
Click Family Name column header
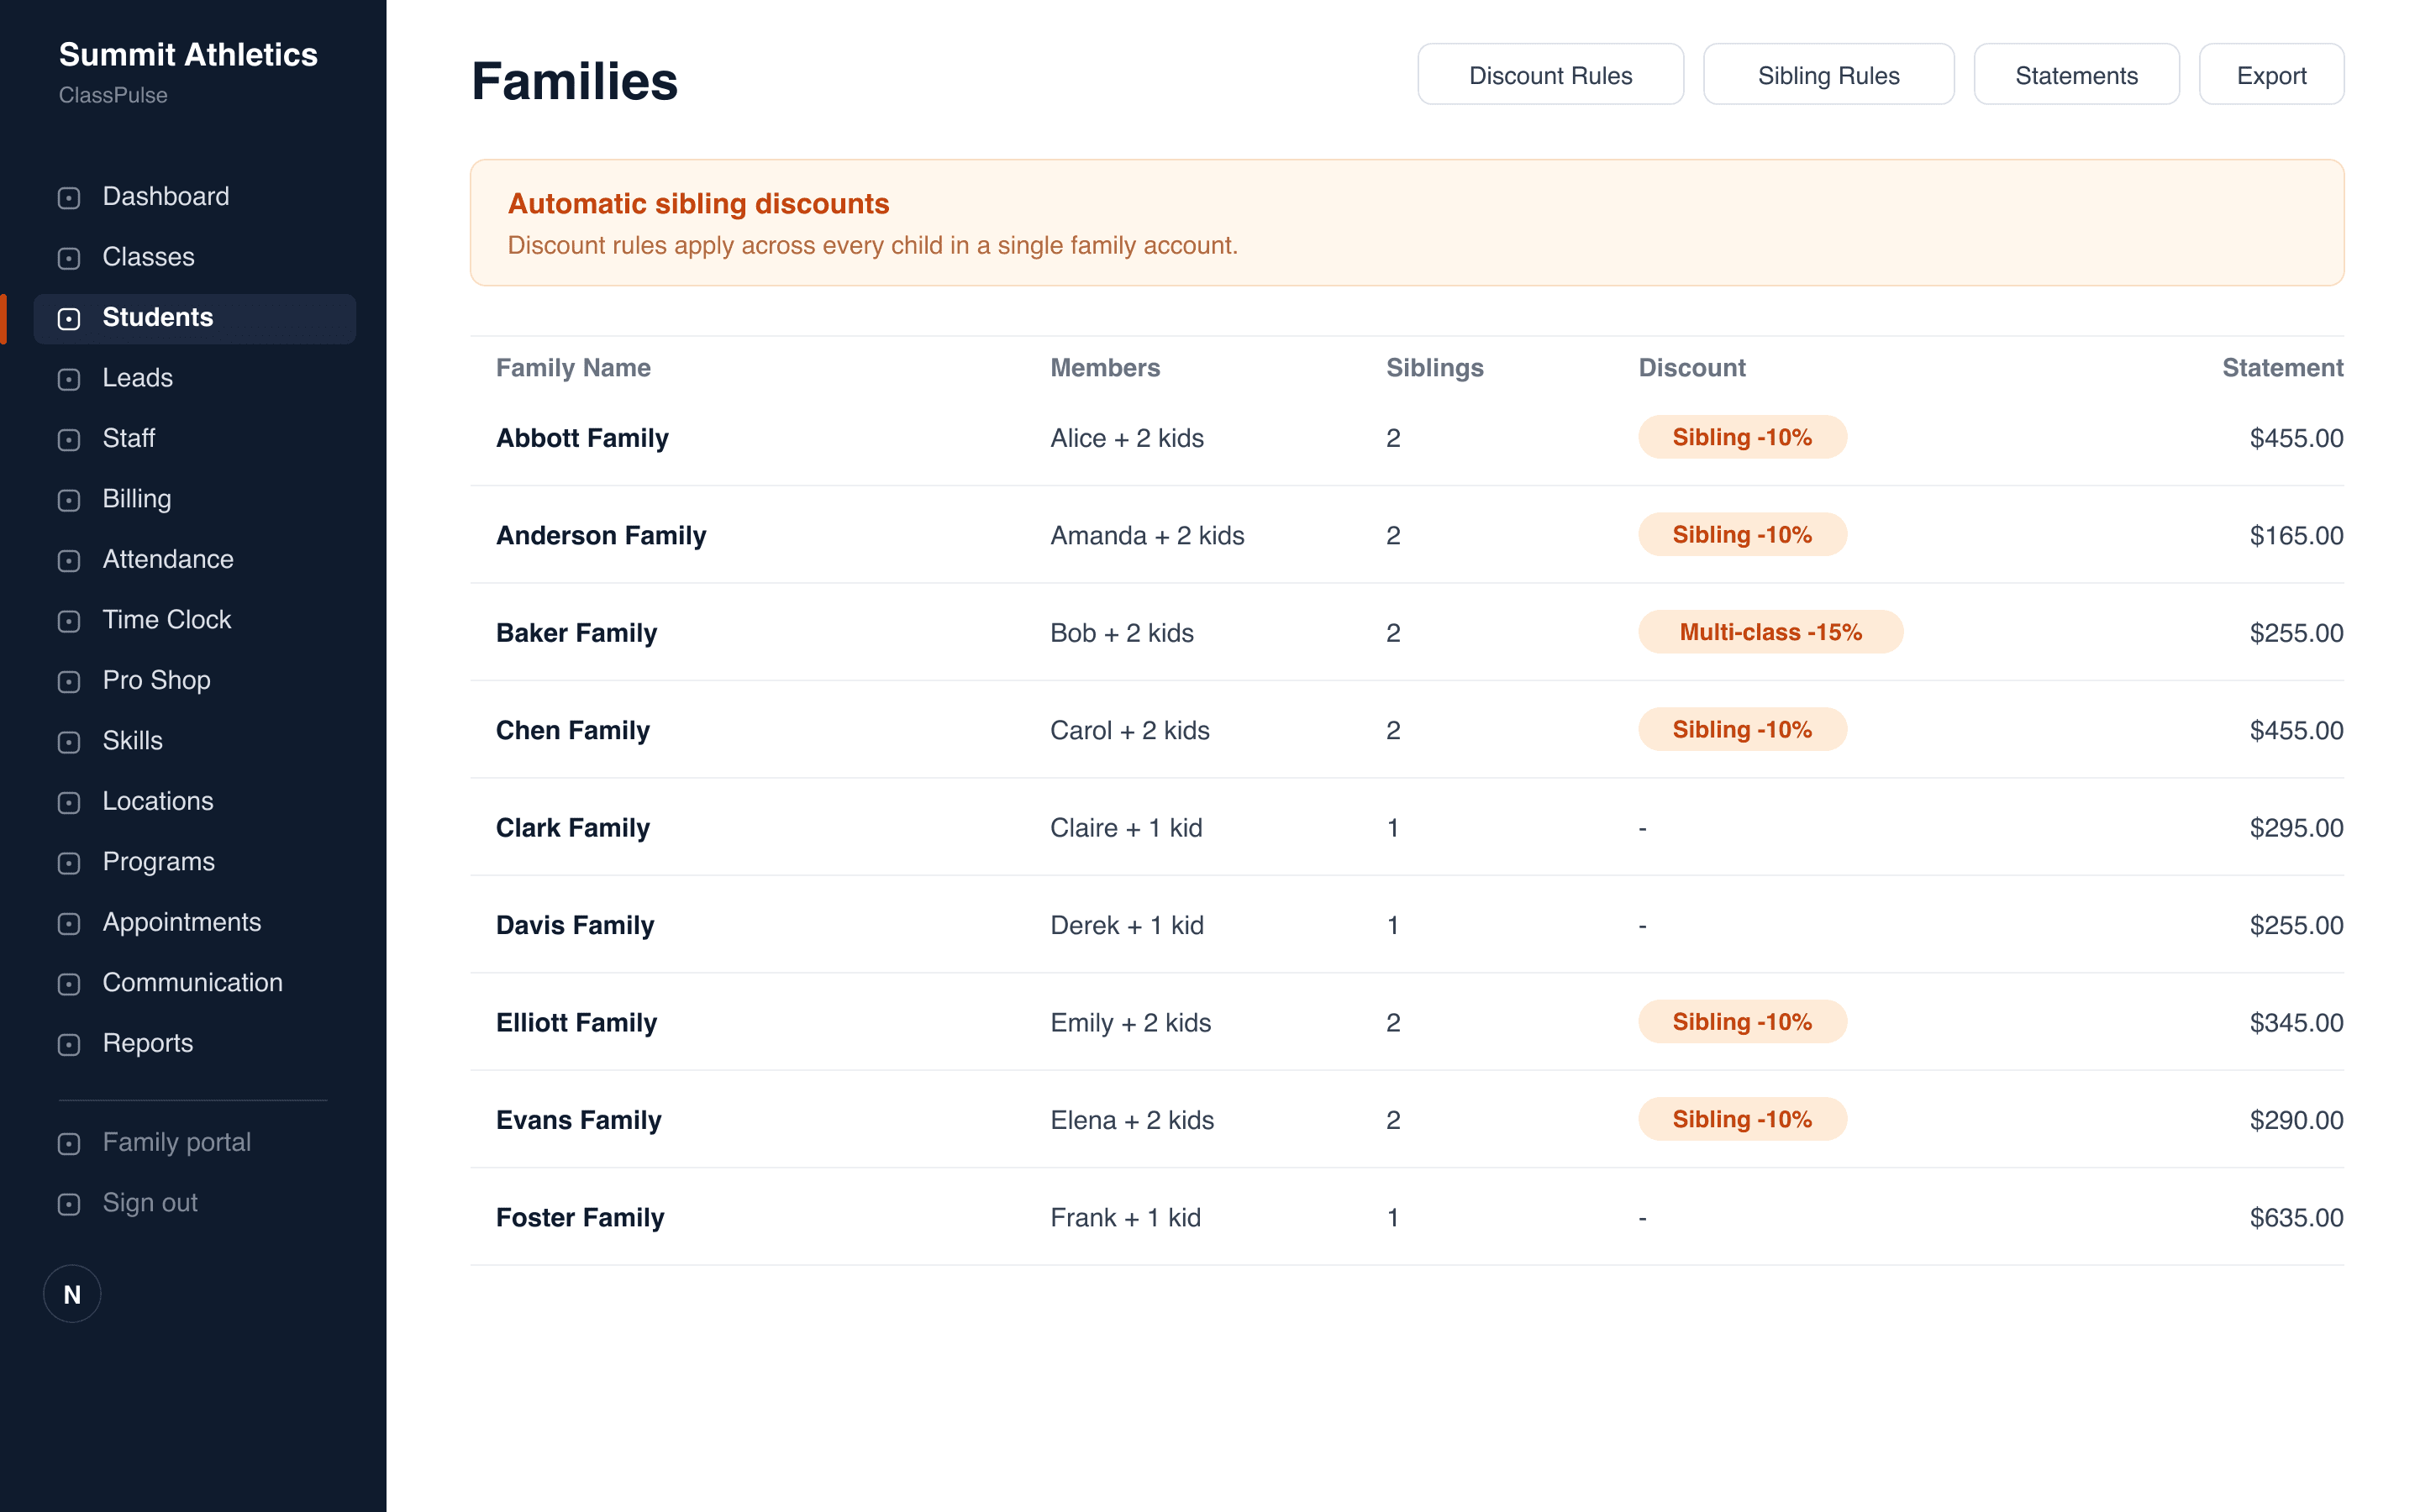573,368
